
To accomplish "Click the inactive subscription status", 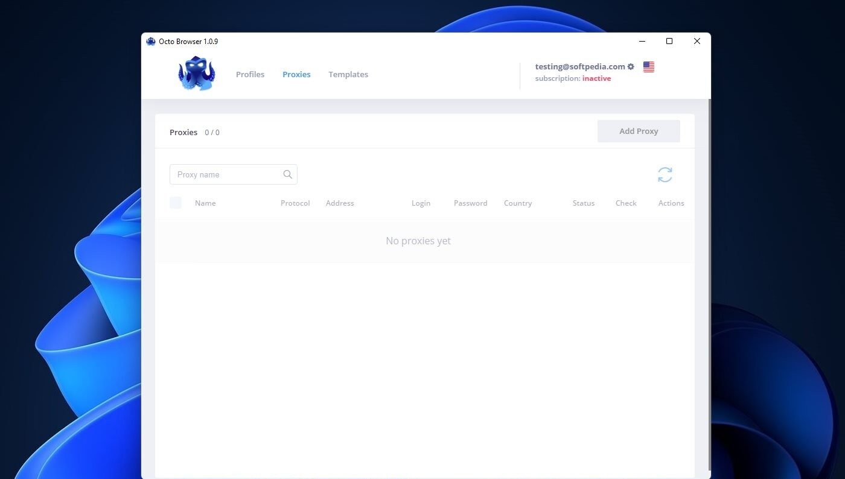I will (x=596, y=78).
